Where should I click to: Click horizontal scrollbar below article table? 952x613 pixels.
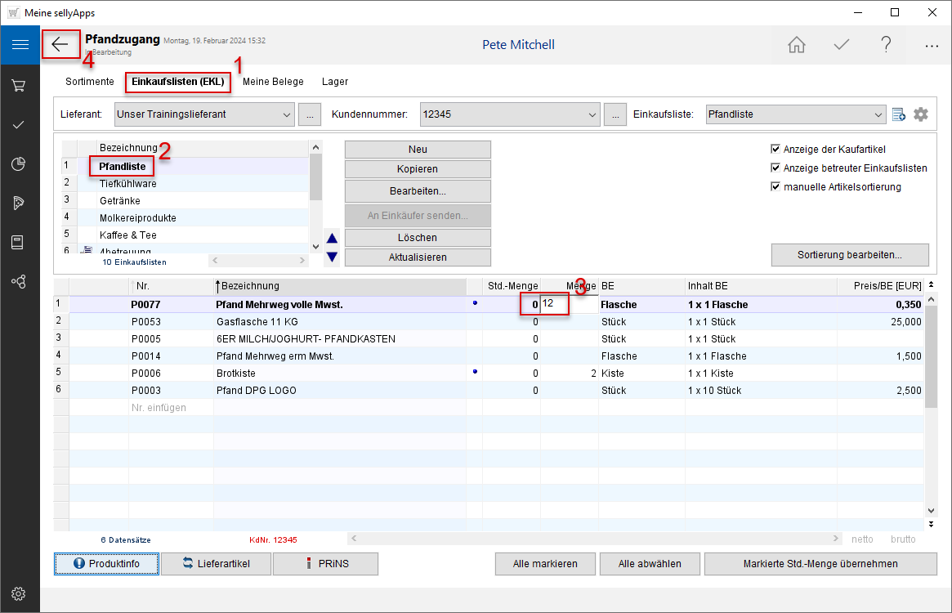pos(594,539)
